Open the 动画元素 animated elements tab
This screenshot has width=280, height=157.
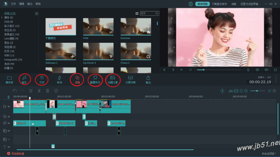(113, 80)
